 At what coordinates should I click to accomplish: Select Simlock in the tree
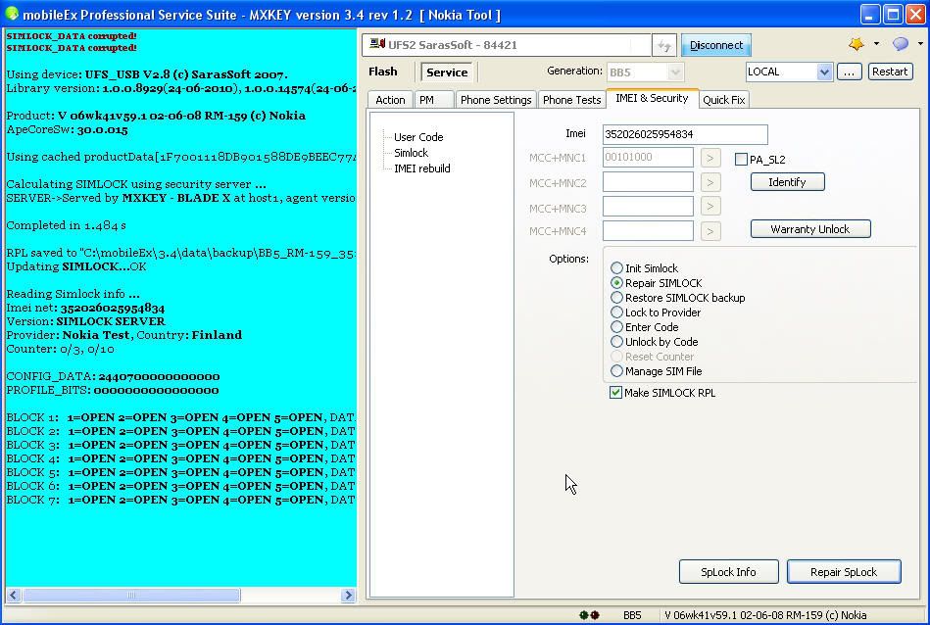(x=411, y=153)
